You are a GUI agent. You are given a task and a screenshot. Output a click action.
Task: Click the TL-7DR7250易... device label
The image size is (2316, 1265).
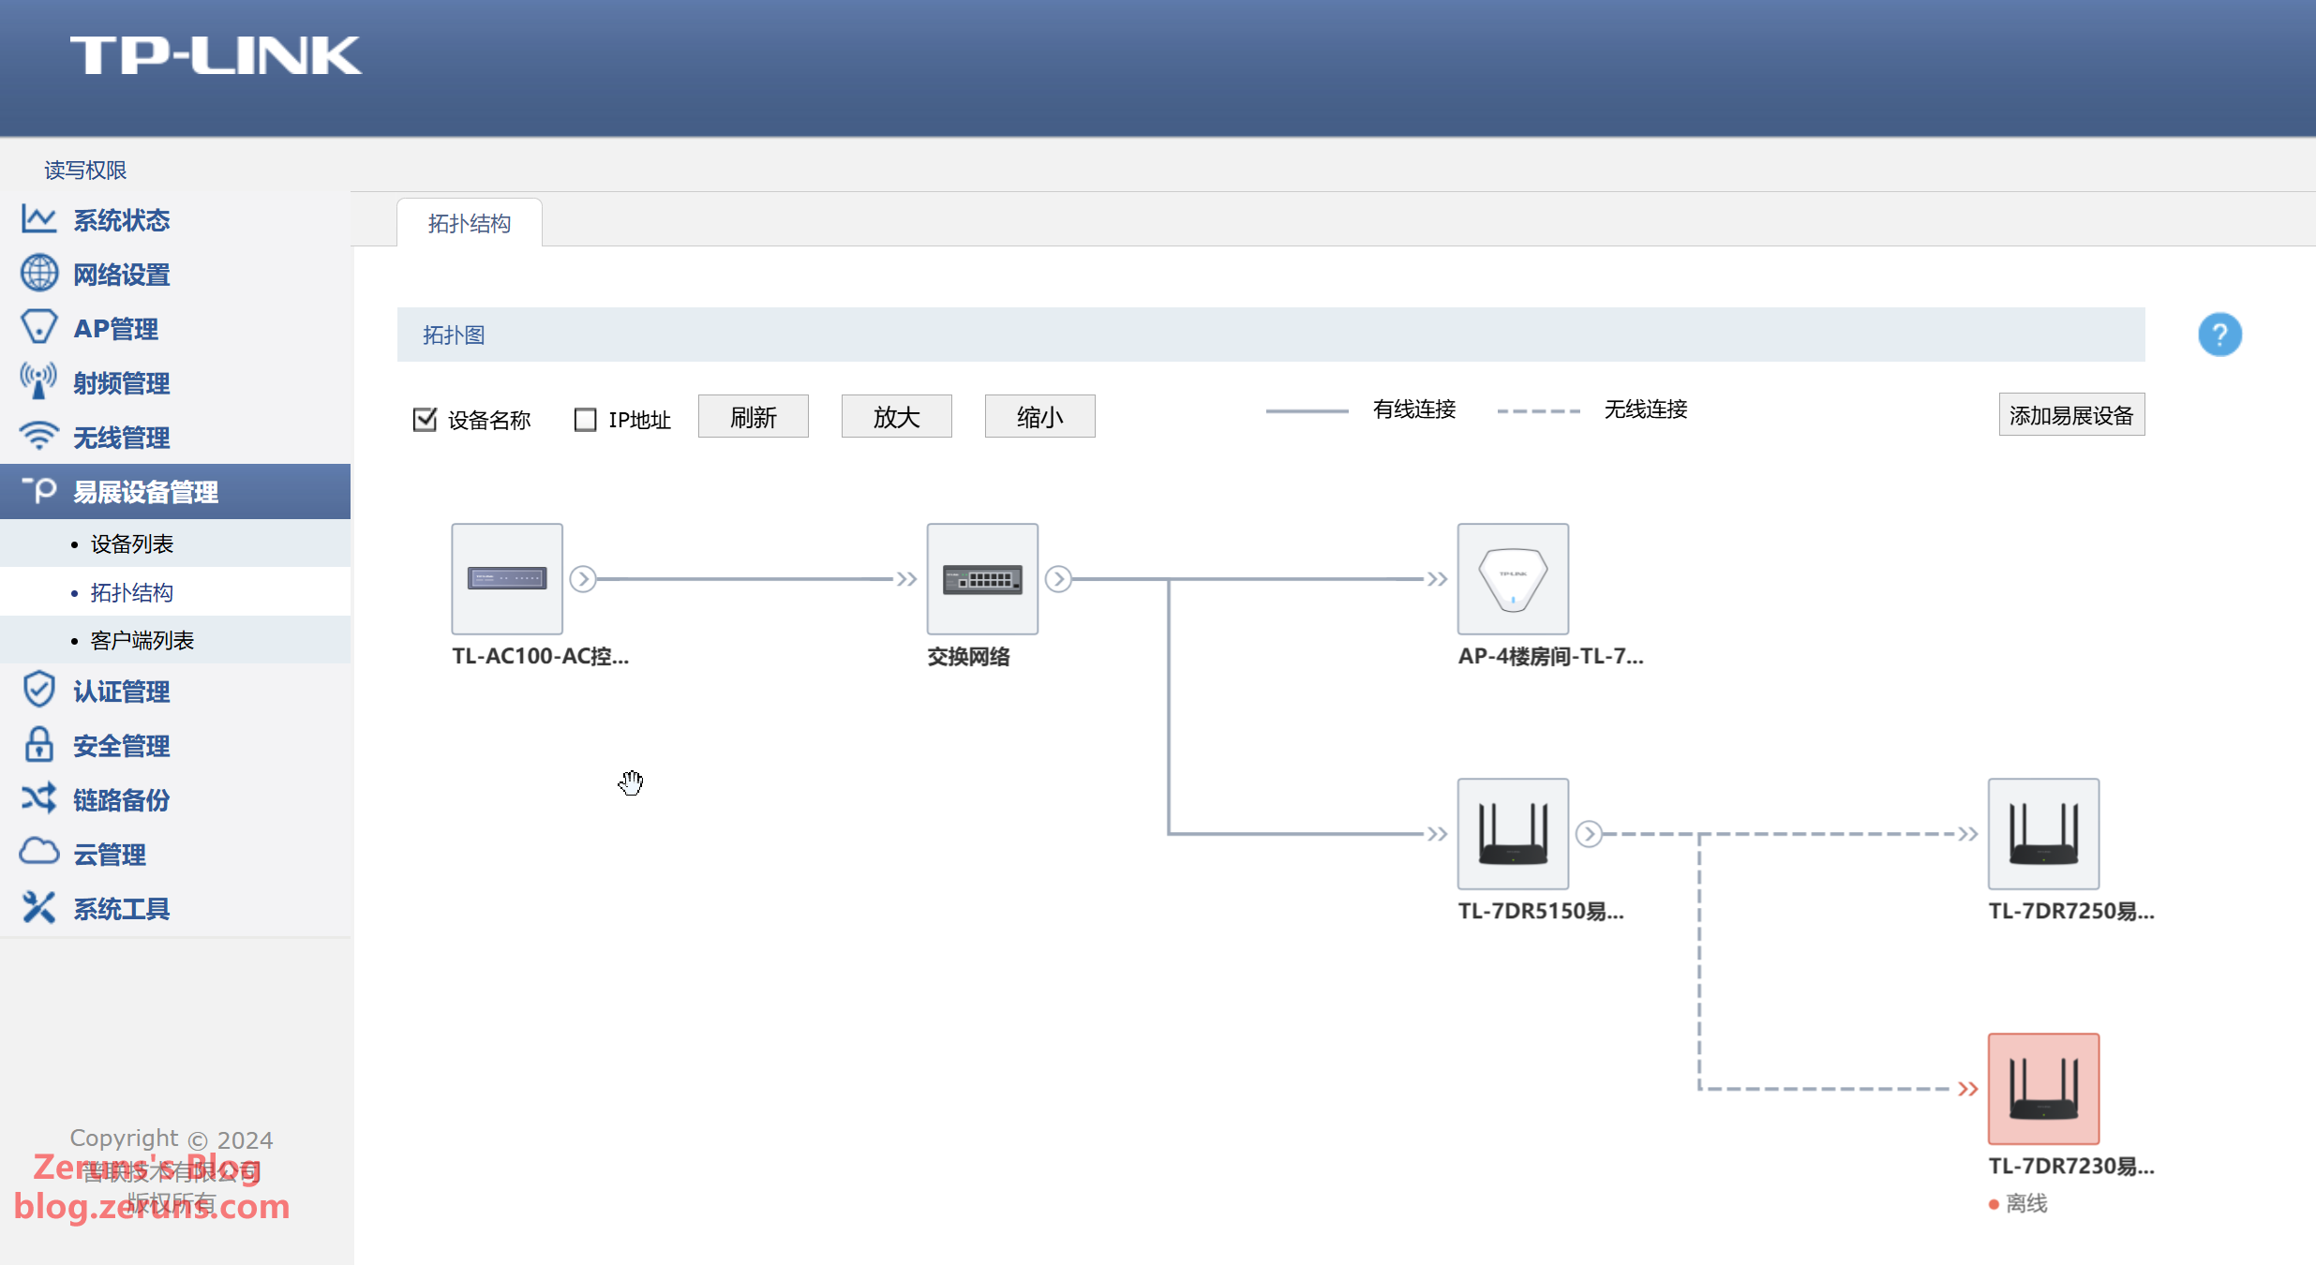point(2071,911)
